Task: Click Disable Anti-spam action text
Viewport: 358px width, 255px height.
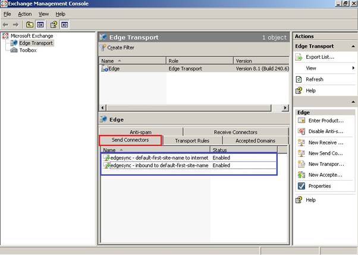Action: tap(326, 131)
